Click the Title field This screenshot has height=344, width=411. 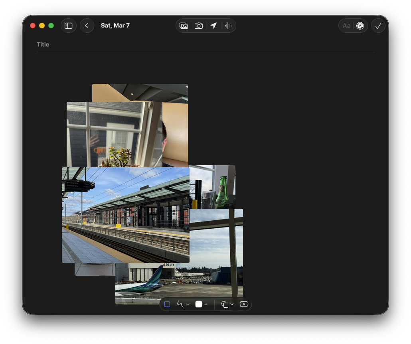click(120, 44)
